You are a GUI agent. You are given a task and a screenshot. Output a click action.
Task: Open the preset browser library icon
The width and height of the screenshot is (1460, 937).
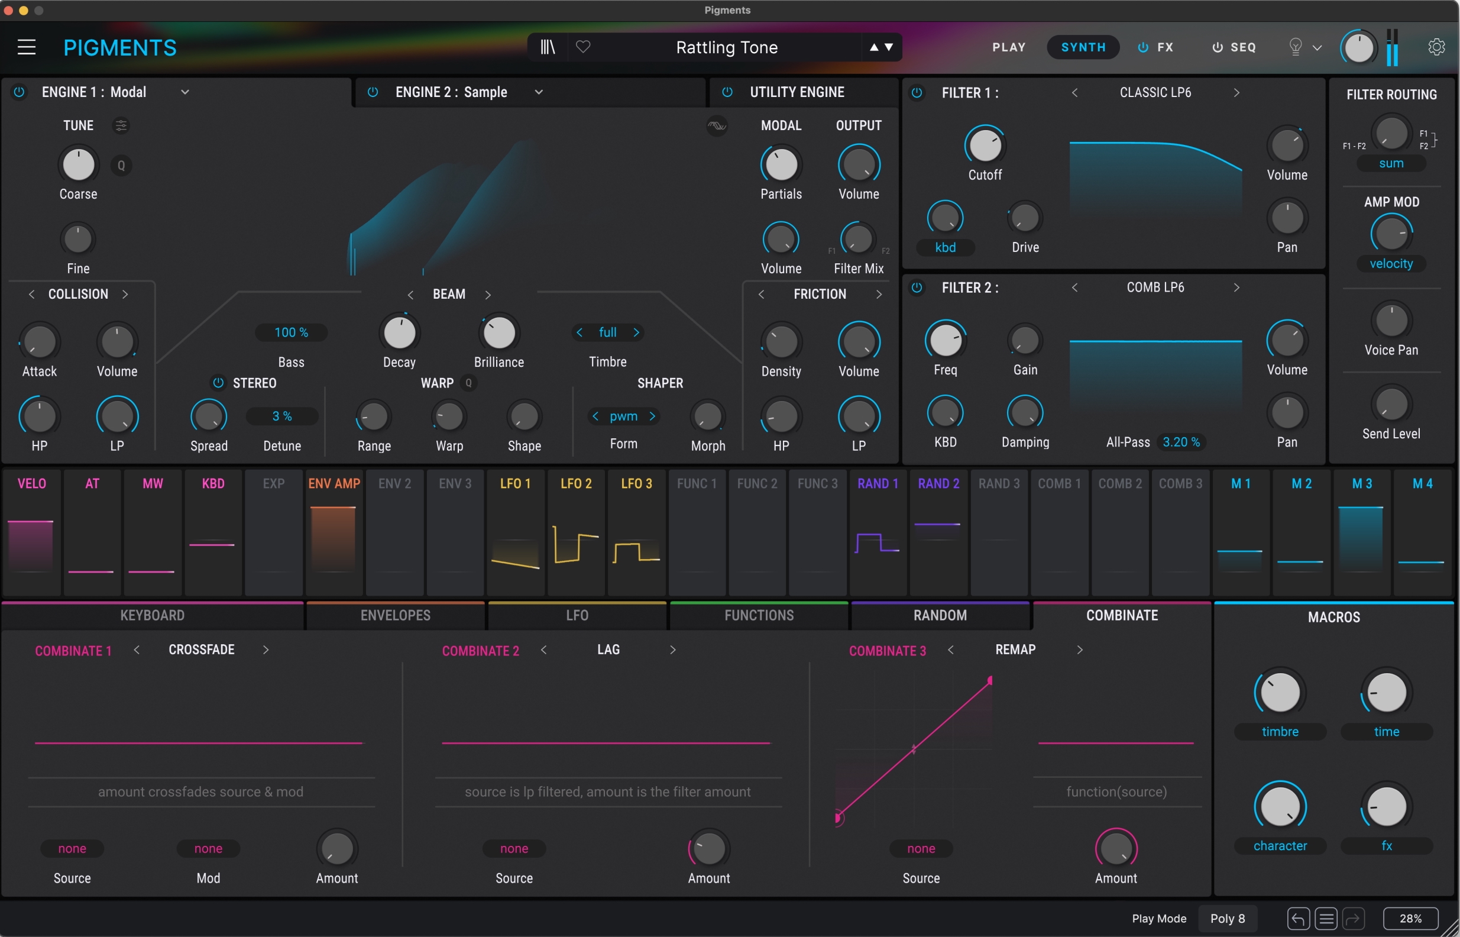pyautogui.click(x=547, y=47)
